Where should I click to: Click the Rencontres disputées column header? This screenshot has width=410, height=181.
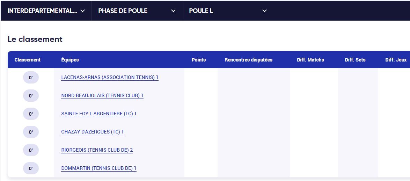[x=248, y=60]
